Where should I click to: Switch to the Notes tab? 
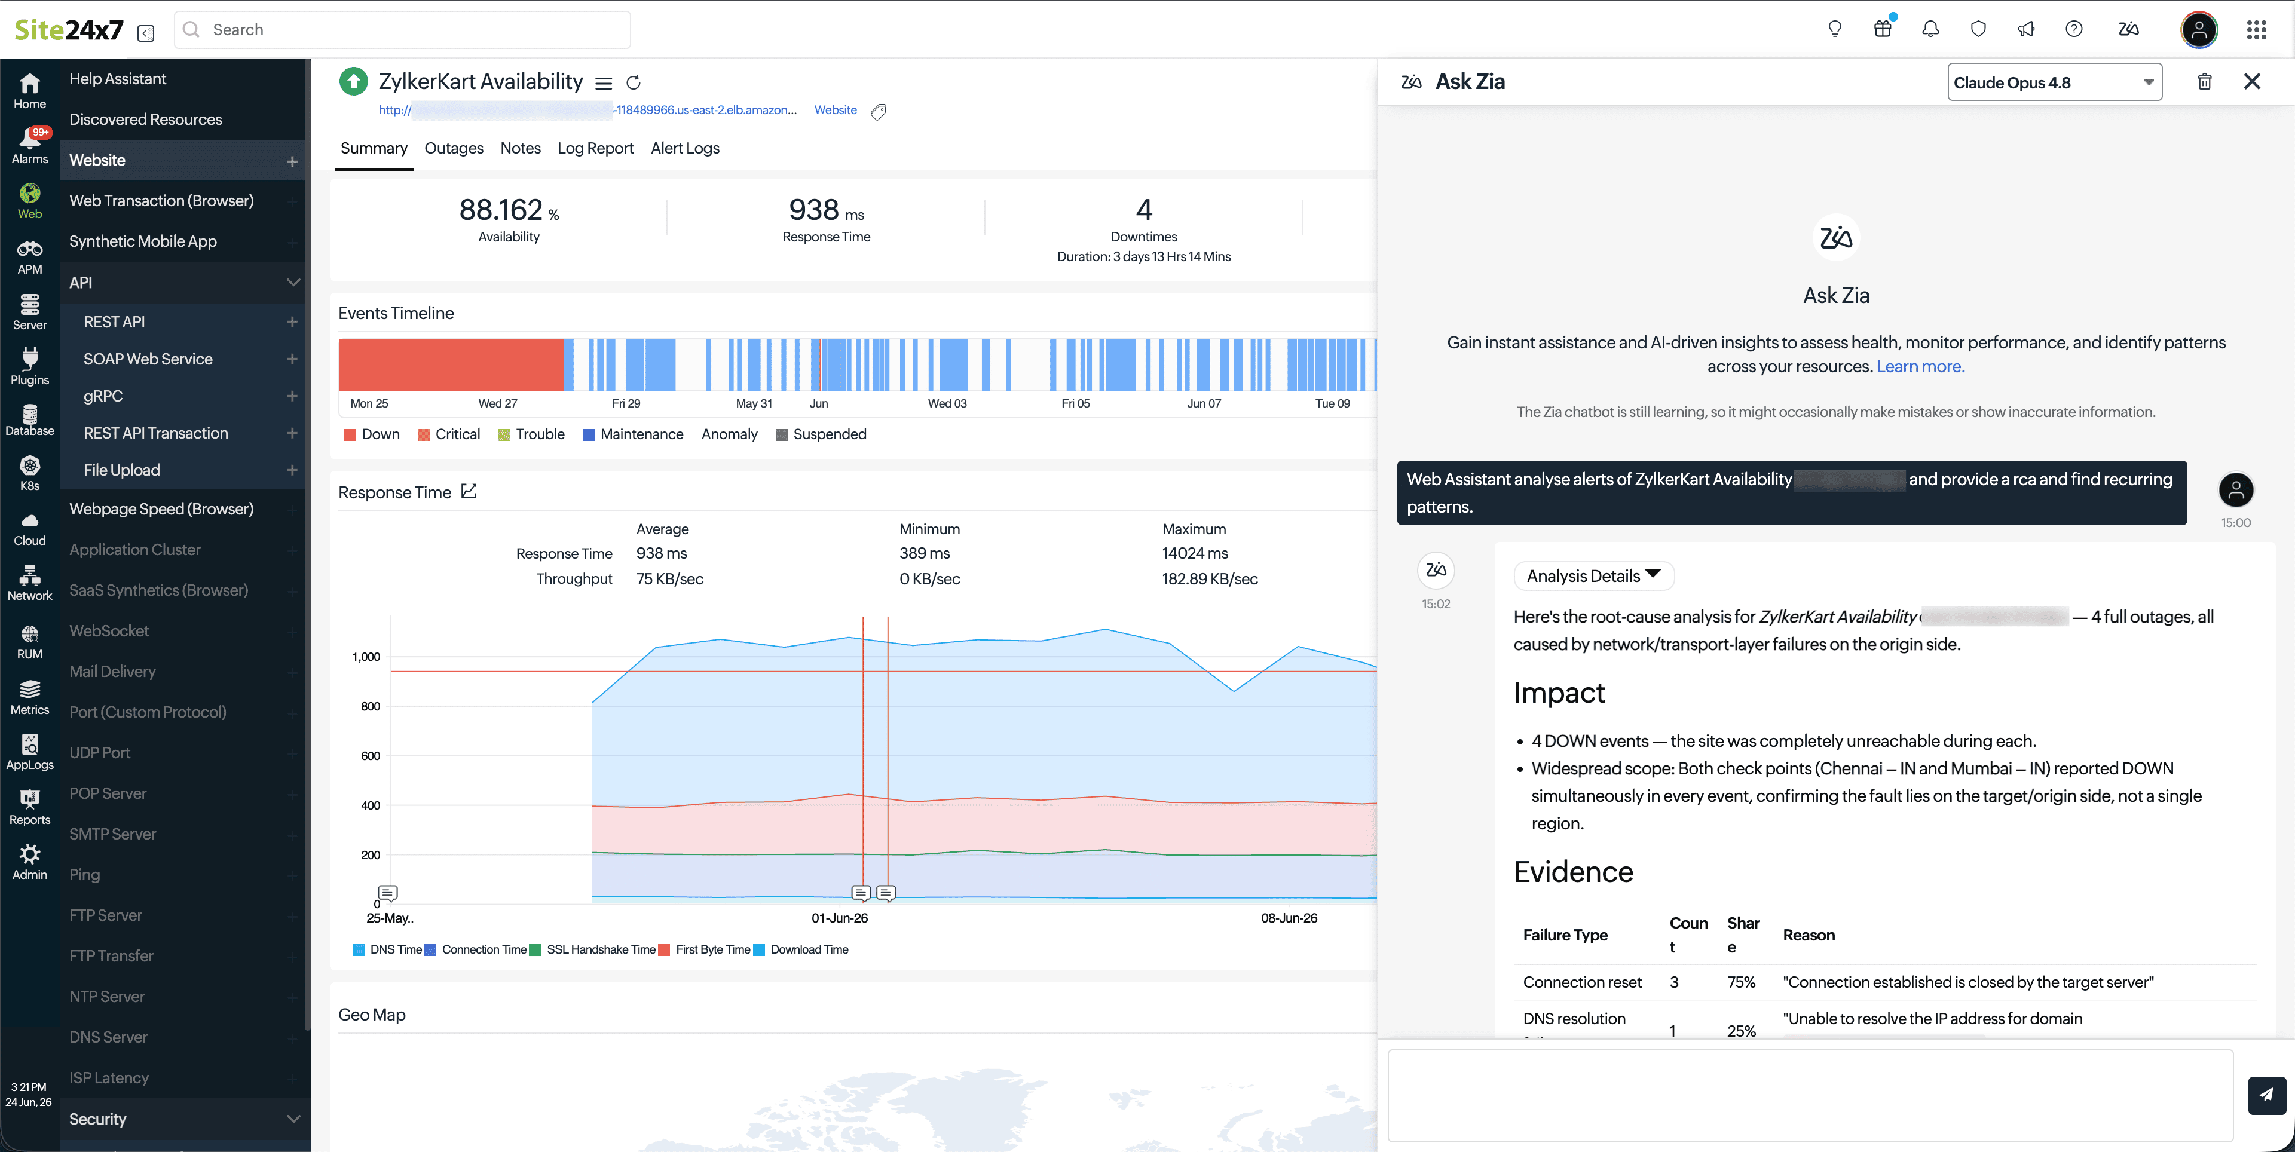(521, 148)
